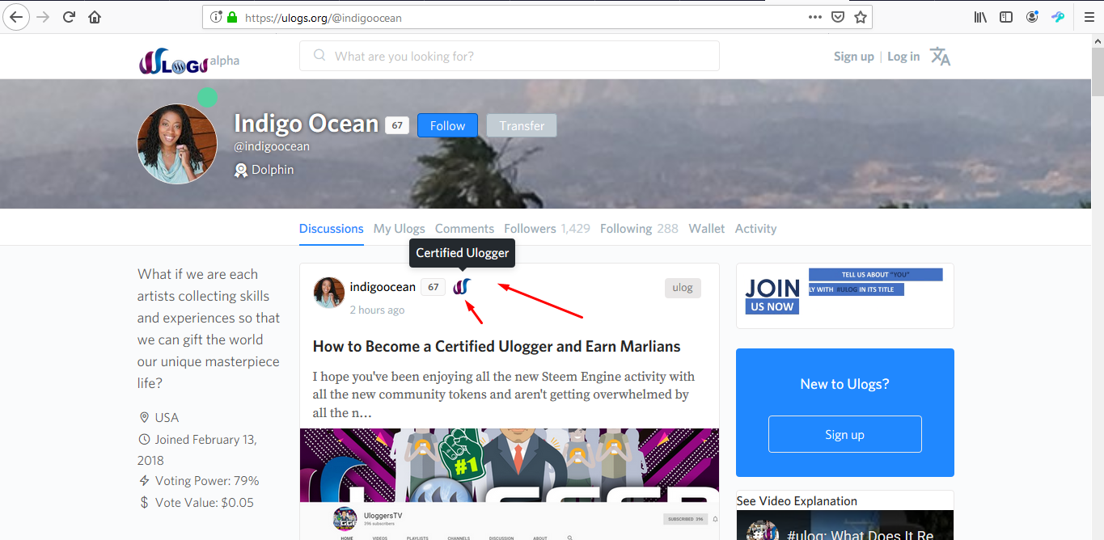This screenshot has width=1104, height=540.
Task: Open the Discussions tab
Action: tap(332, 229)
